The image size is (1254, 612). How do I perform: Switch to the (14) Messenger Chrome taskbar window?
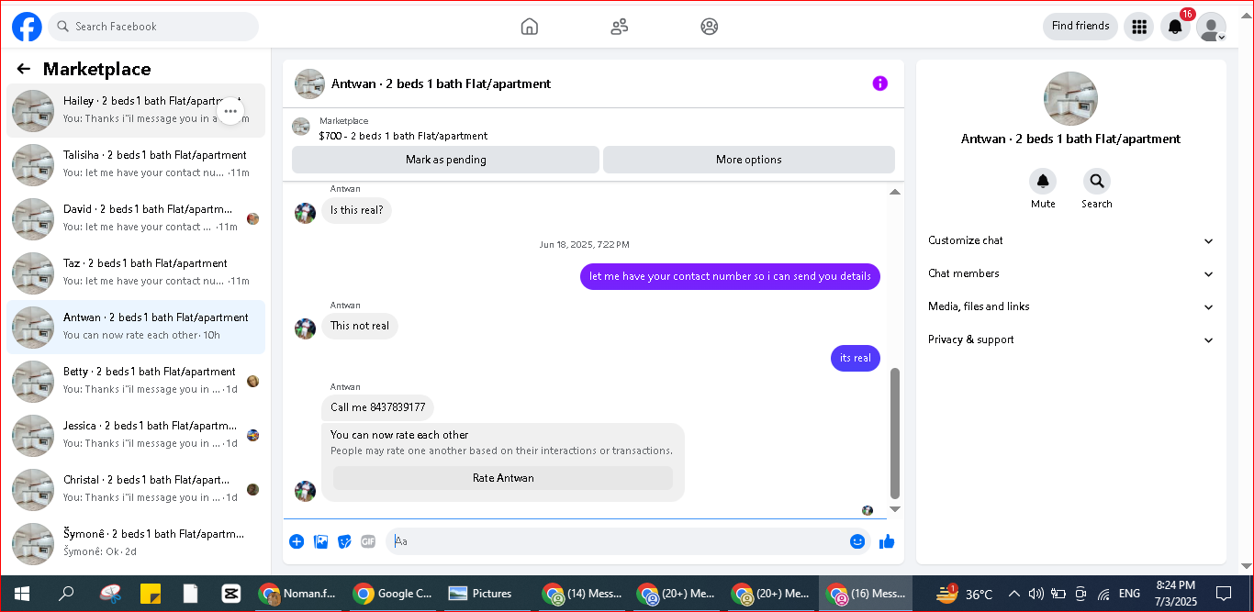point(583,594)
